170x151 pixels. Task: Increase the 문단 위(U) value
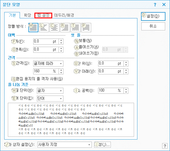126,62
